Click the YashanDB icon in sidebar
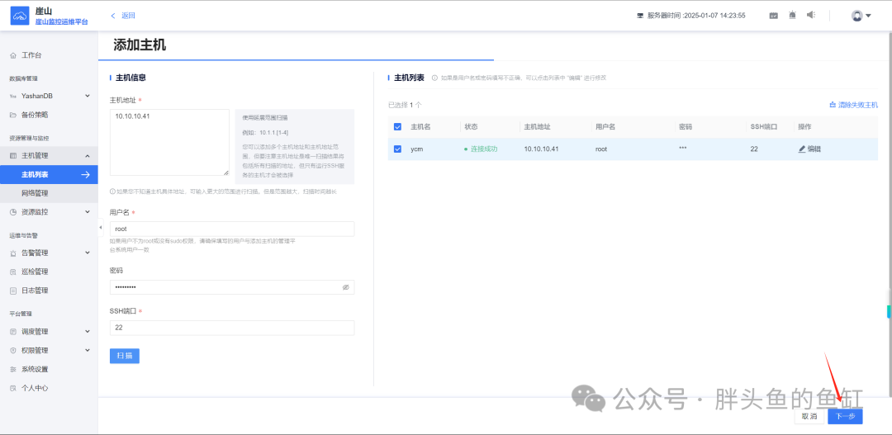The width and height of the screenshot is (892, 435). coord(13,96)
